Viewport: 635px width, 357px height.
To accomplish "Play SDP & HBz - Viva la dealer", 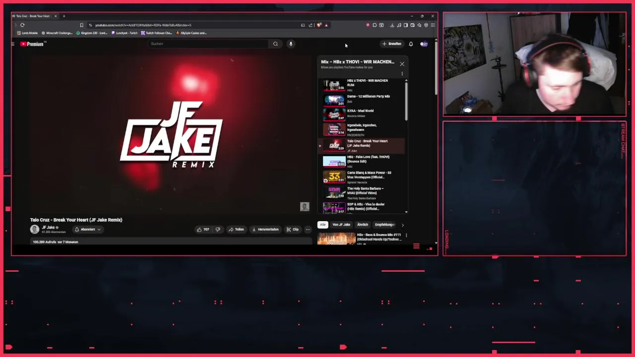I will 361,208.
